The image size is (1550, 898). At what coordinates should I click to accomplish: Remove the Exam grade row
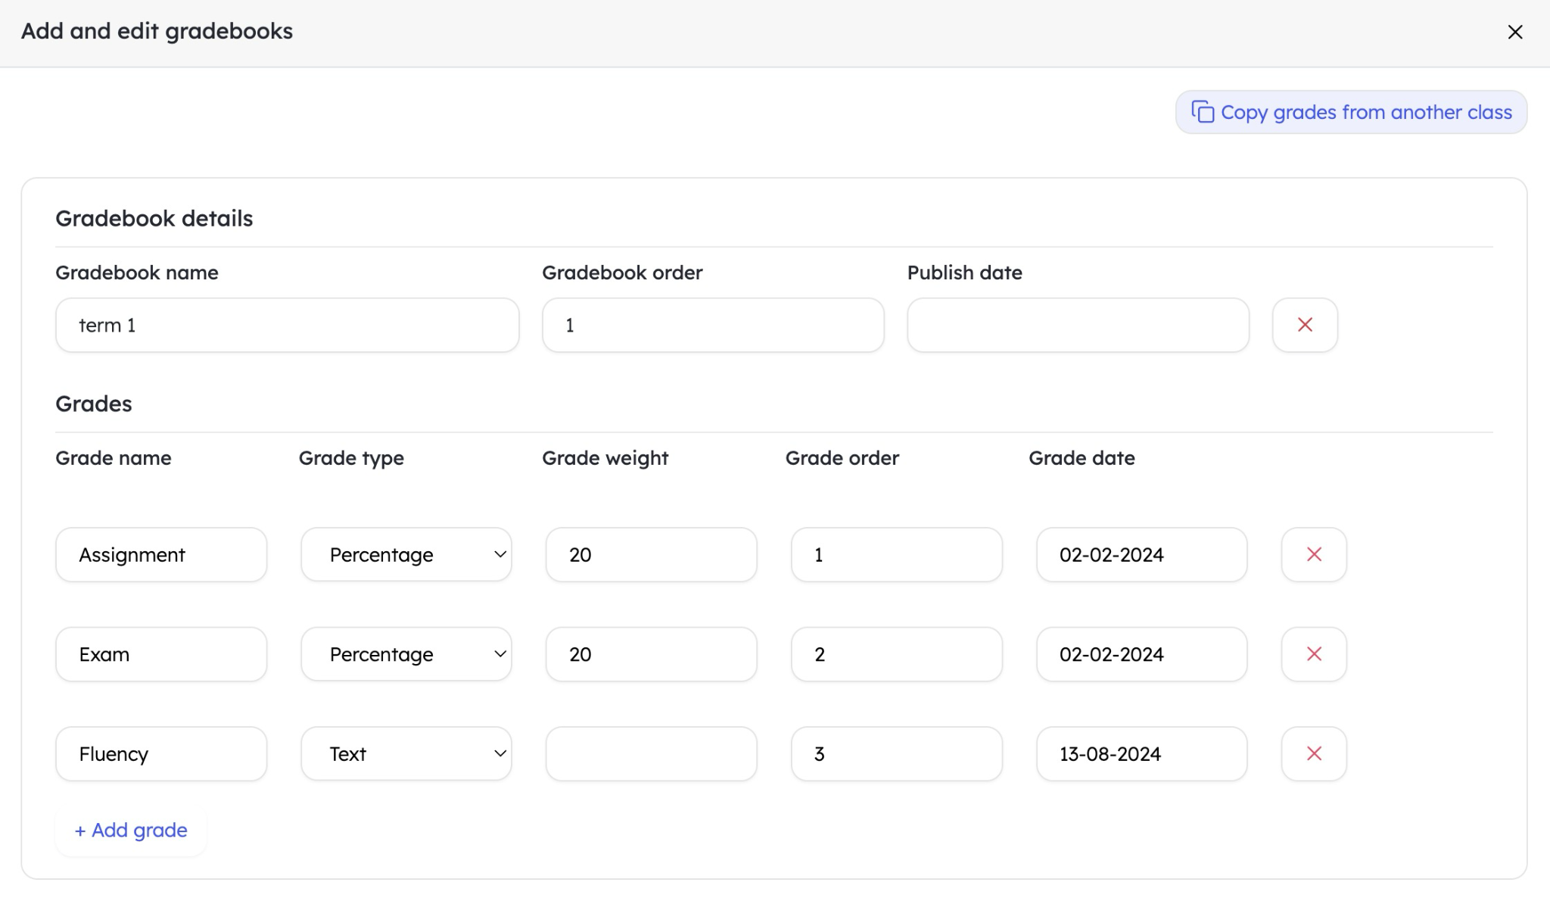tap(1314, 654)
